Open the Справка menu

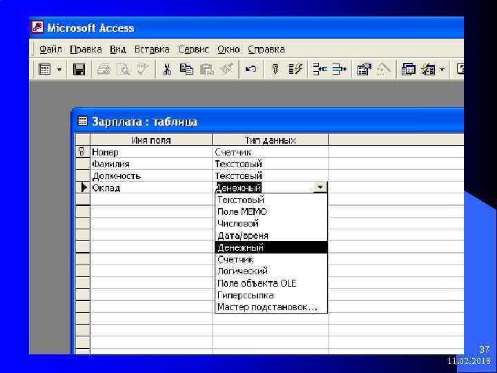click(266, 49)
